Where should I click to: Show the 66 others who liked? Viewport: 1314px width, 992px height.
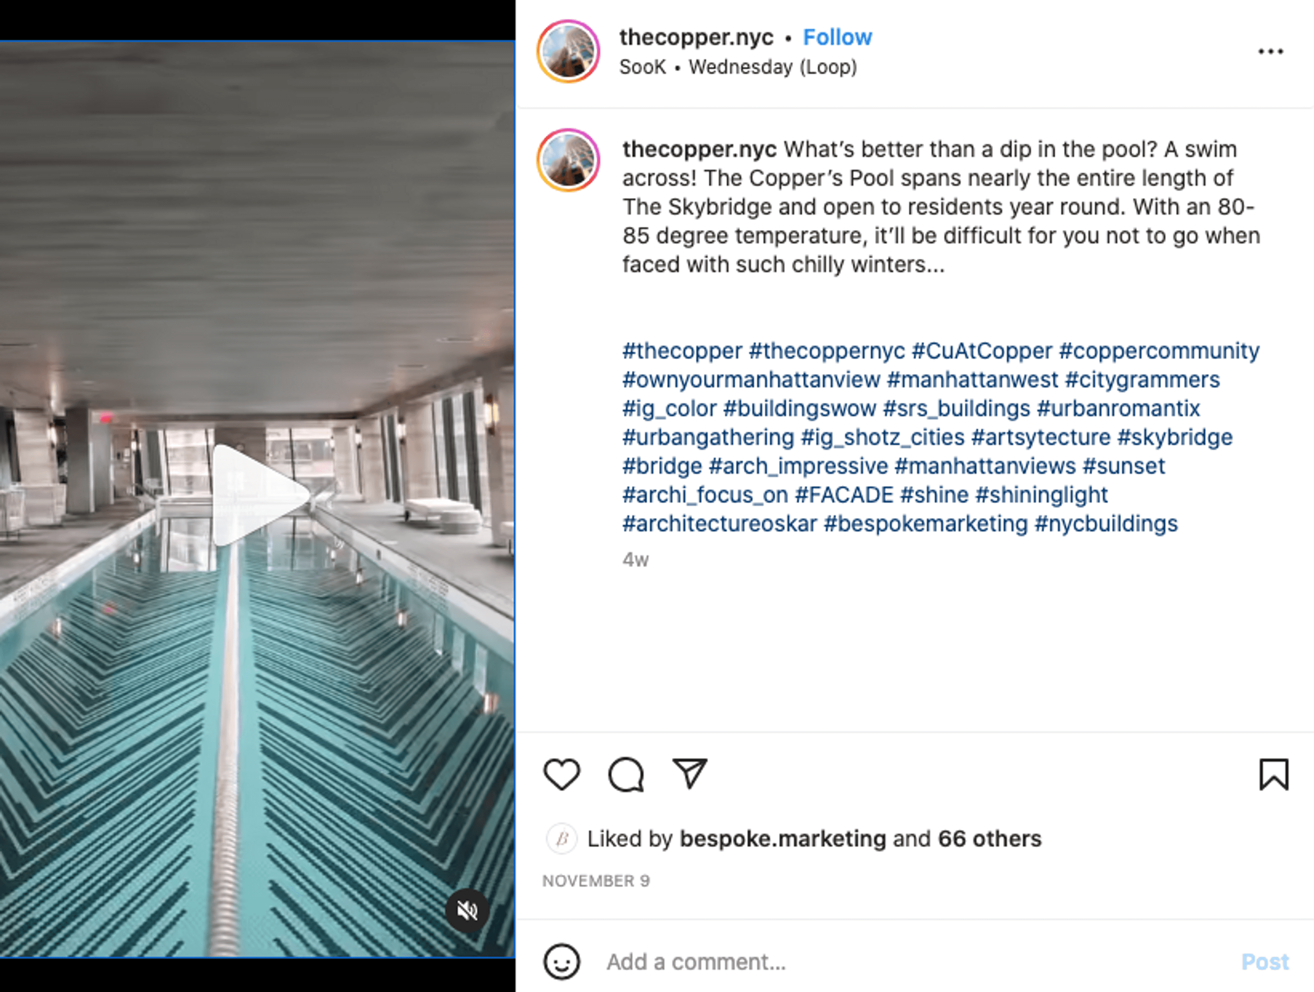990,839
